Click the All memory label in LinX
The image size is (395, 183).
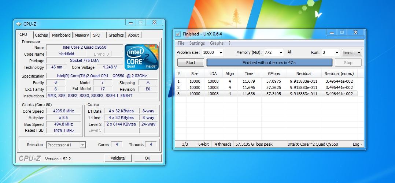tap(289, 52)
